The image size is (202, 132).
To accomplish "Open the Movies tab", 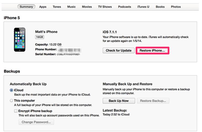I will click(x=87, y=7).
